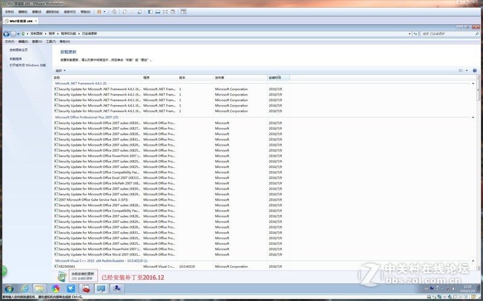483x301 pixels.
Task: Click the 已安装更新 breadcrumb segment
Action: click(x=89, y=34)
